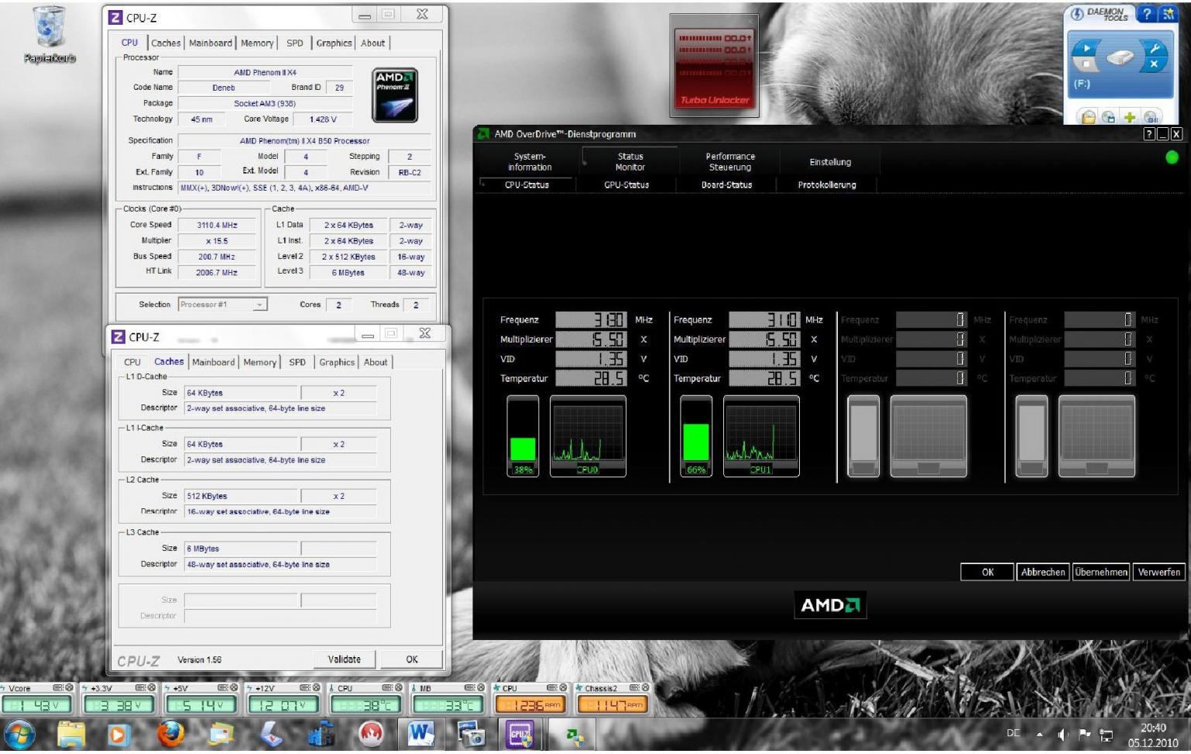Click the AMD logo at the bottom of OverDrive
1191x754 pixels.
point(830,605)
